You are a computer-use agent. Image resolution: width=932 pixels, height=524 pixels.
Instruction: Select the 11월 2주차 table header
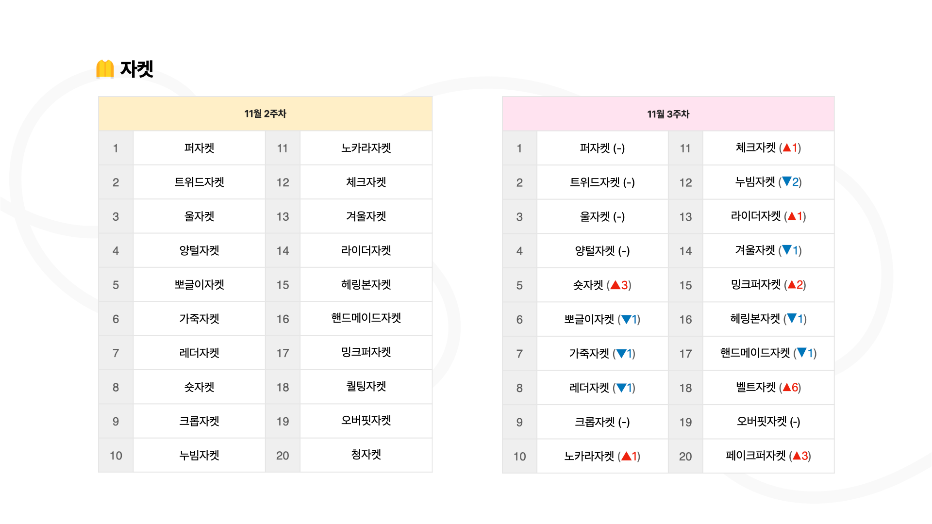(266, 114)
